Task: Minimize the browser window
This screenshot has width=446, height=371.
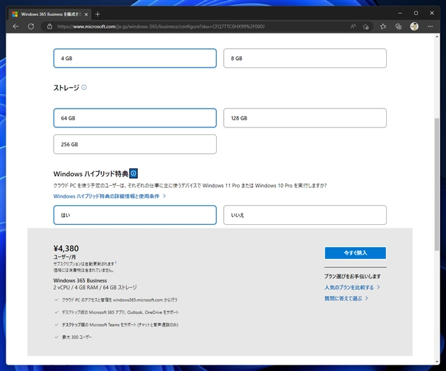Action: pos(400,13)
